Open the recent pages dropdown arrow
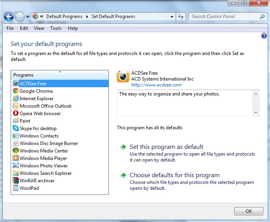 click(28, 17)
